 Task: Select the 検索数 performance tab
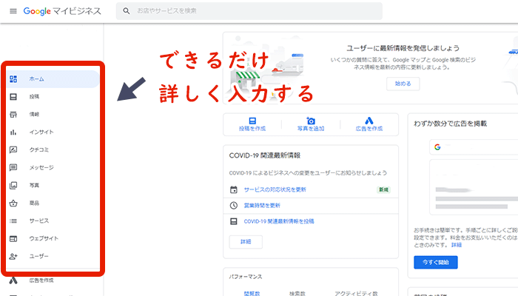click(x=297, y=293)
